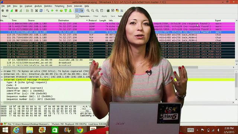Expand the Ethernet II tree node
Screen dimensions: 238x134
point(1,74)
